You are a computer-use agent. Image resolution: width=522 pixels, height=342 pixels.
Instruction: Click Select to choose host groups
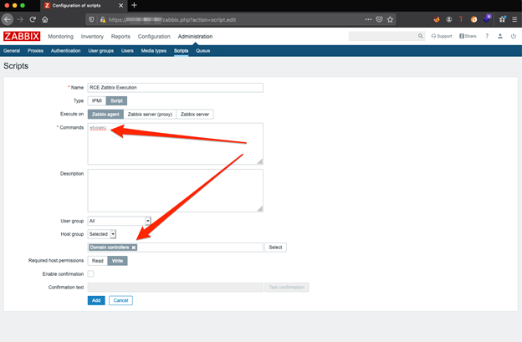click(x=275, y=248)
